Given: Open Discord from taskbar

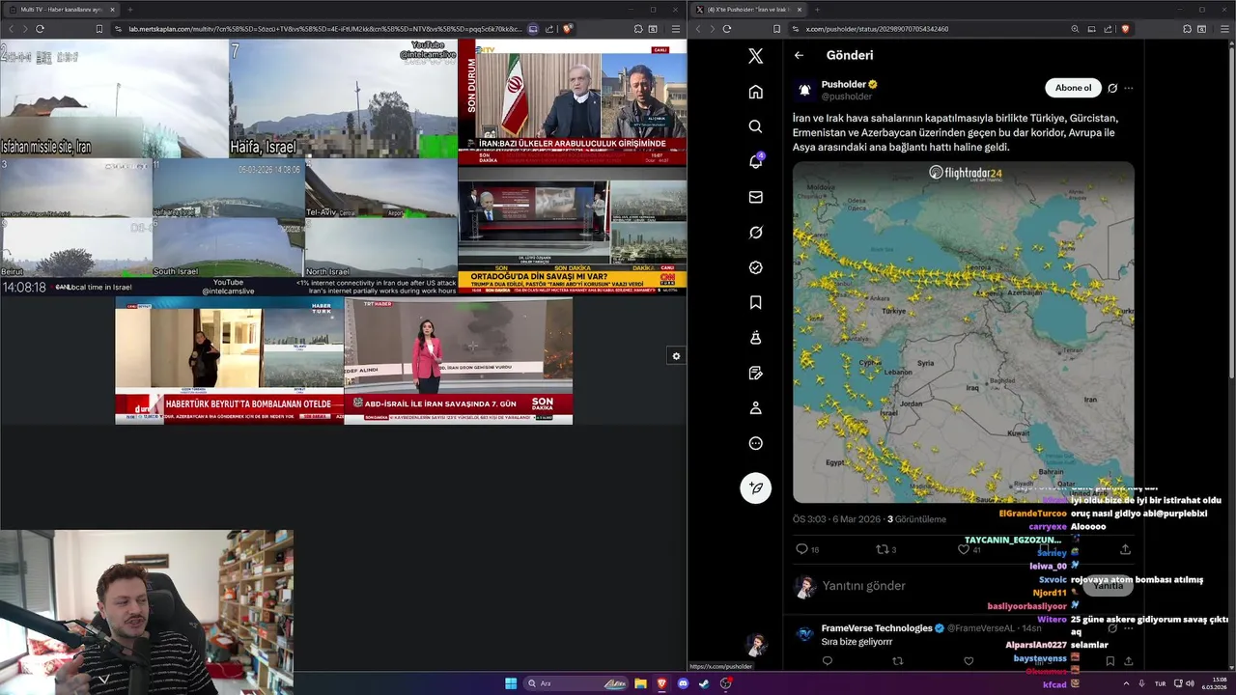Looking at the screenshot, I should coord(683,683).
